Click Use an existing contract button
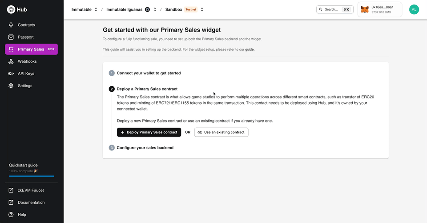 [x=221, y=132]
